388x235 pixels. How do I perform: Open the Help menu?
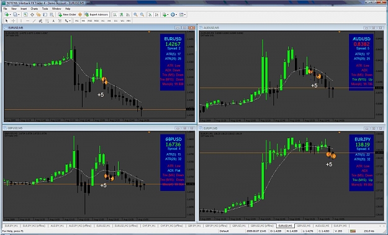point(68,9)
